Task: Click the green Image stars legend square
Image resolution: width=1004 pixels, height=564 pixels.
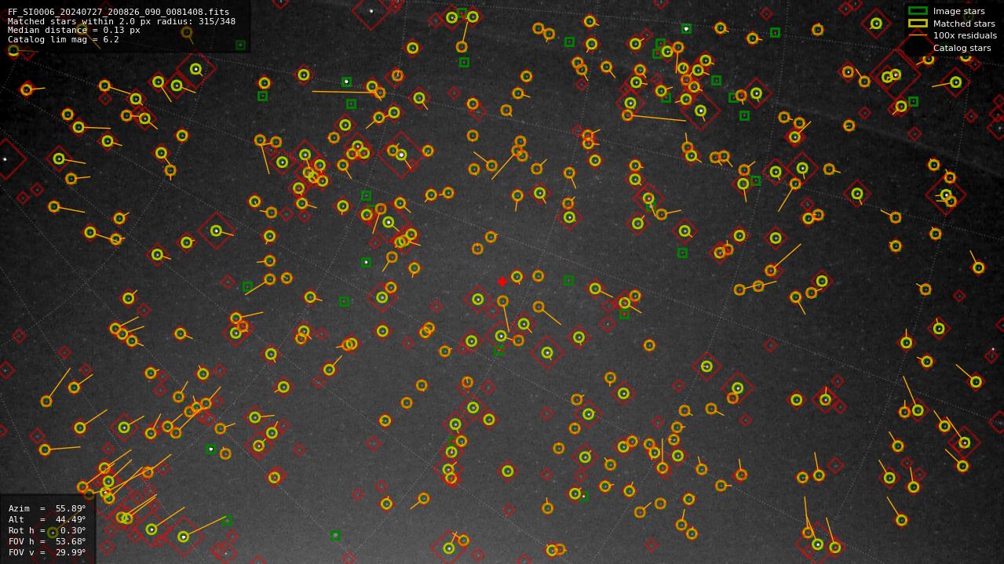Action: coord(918,11)
